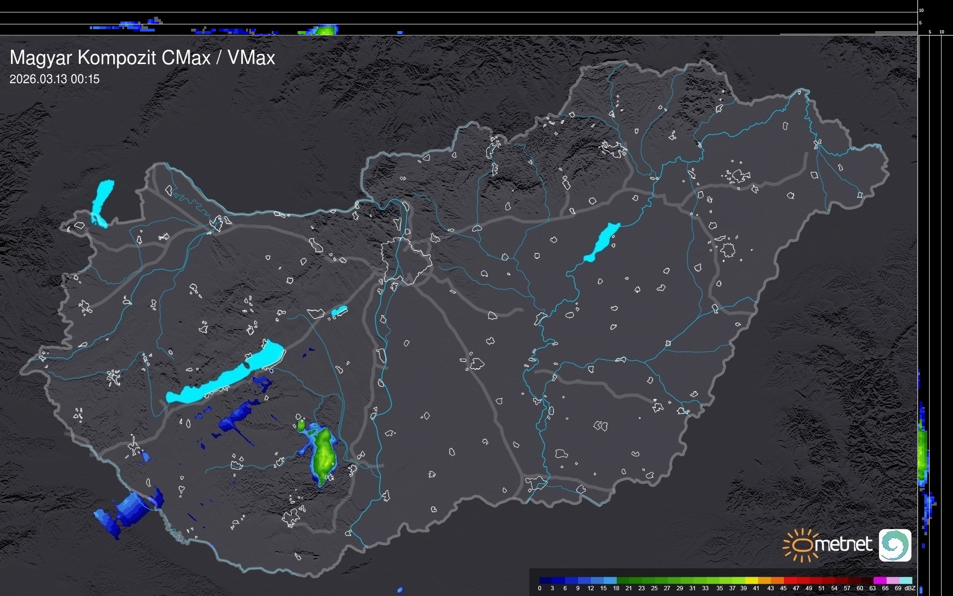The width and height of the screenshot is (953, 596).
Task: Click the metnet sun logo
Action: 802,545
